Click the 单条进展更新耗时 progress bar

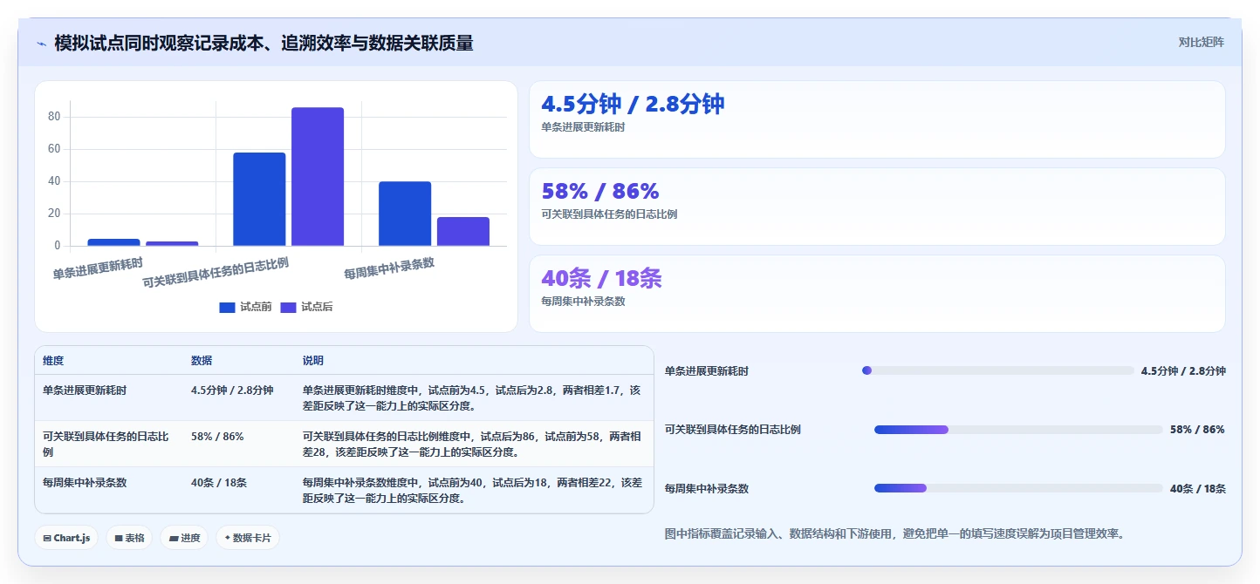[x=997, y=370]
